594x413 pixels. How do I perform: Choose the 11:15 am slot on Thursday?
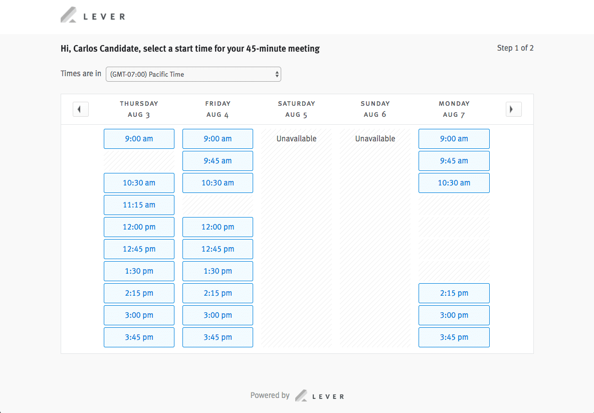coord(139,205)
